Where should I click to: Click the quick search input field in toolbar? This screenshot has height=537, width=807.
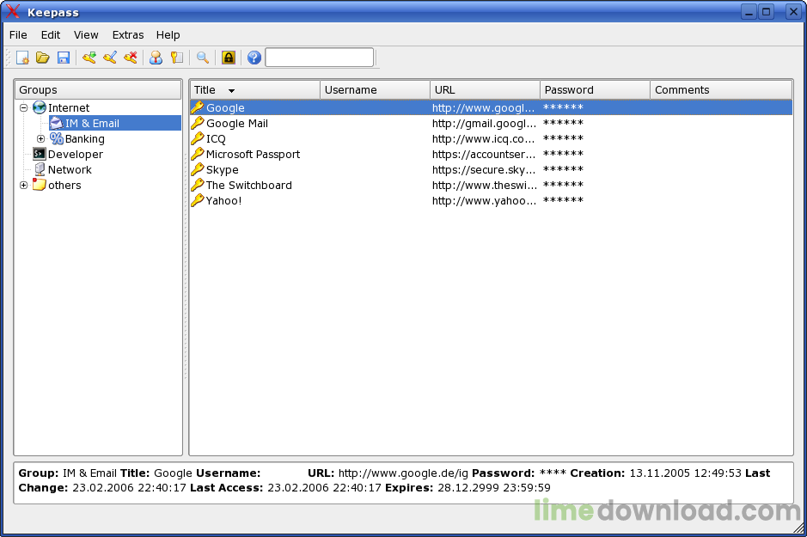[x=320, y=58]
